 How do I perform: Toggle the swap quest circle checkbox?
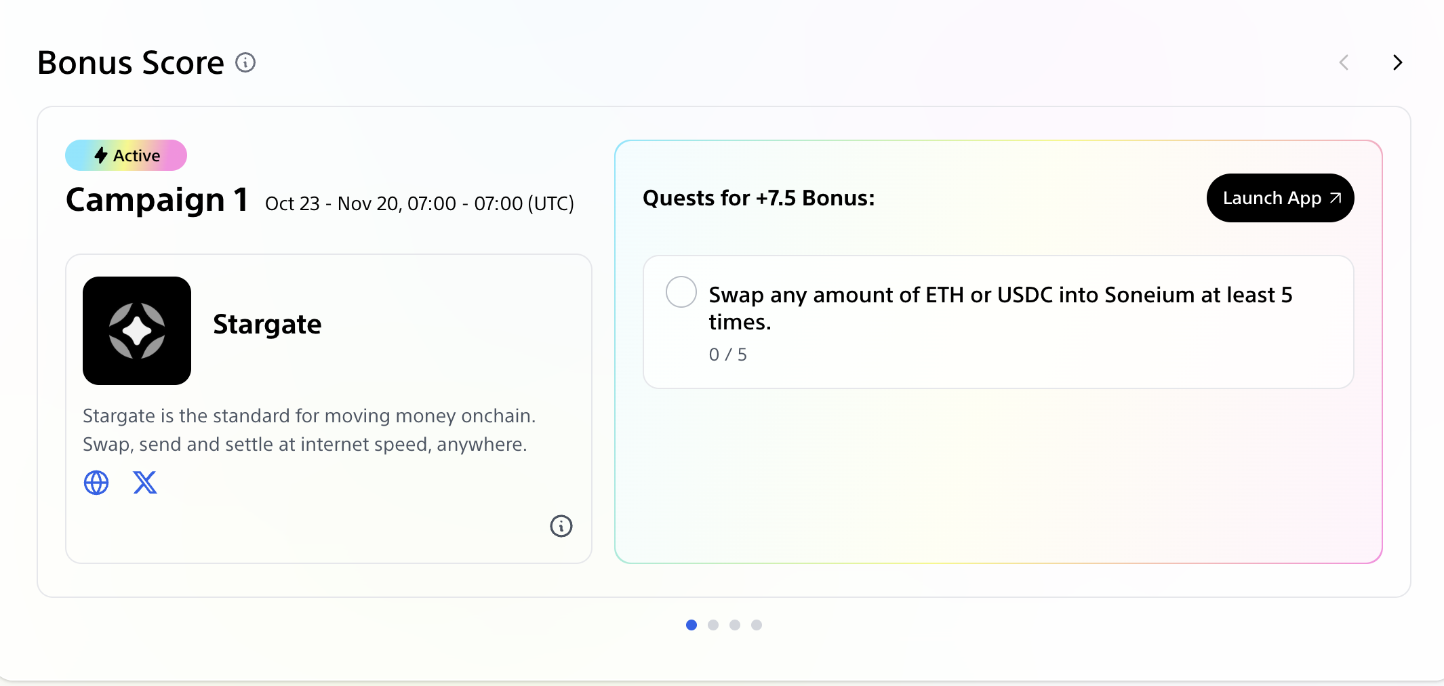681,292
